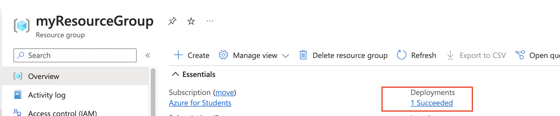Follow the Azure for Students link

coord(200,103)
